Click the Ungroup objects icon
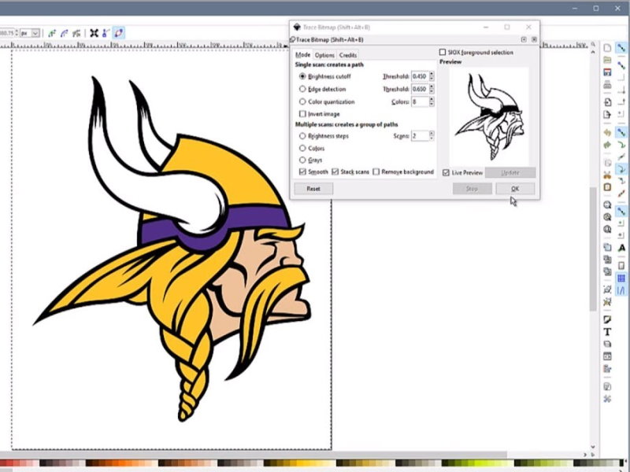Viewport: 630px width, 472px height. pos(607,301)
